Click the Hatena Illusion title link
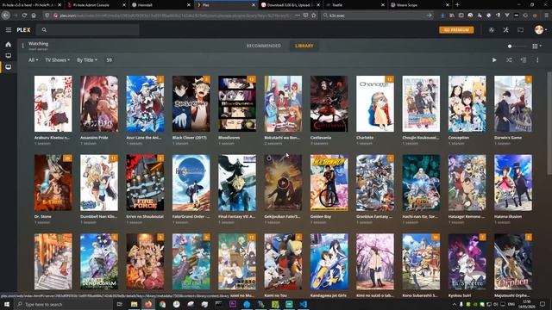This screenshot has height=310, width=552. pos(508,217)
